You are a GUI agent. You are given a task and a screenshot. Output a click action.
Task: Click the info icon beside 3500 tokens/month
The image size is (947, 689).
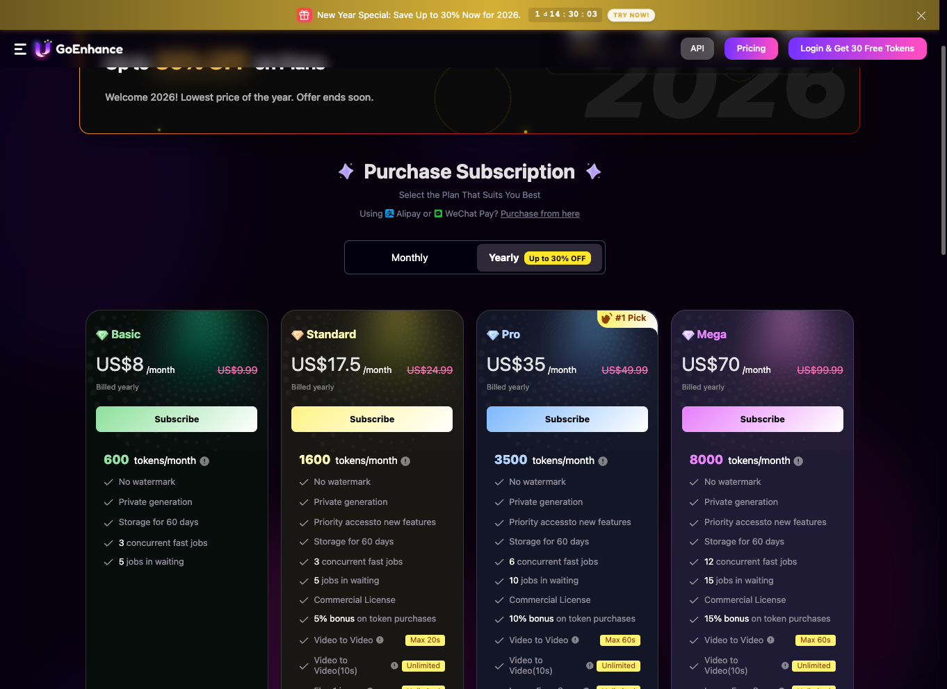click(603, 461)
